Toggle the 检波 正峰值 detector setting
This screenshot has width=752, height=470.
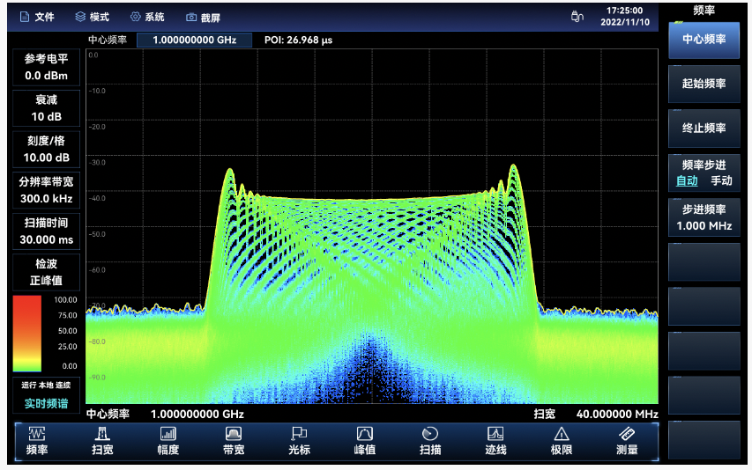click(46, 272)
